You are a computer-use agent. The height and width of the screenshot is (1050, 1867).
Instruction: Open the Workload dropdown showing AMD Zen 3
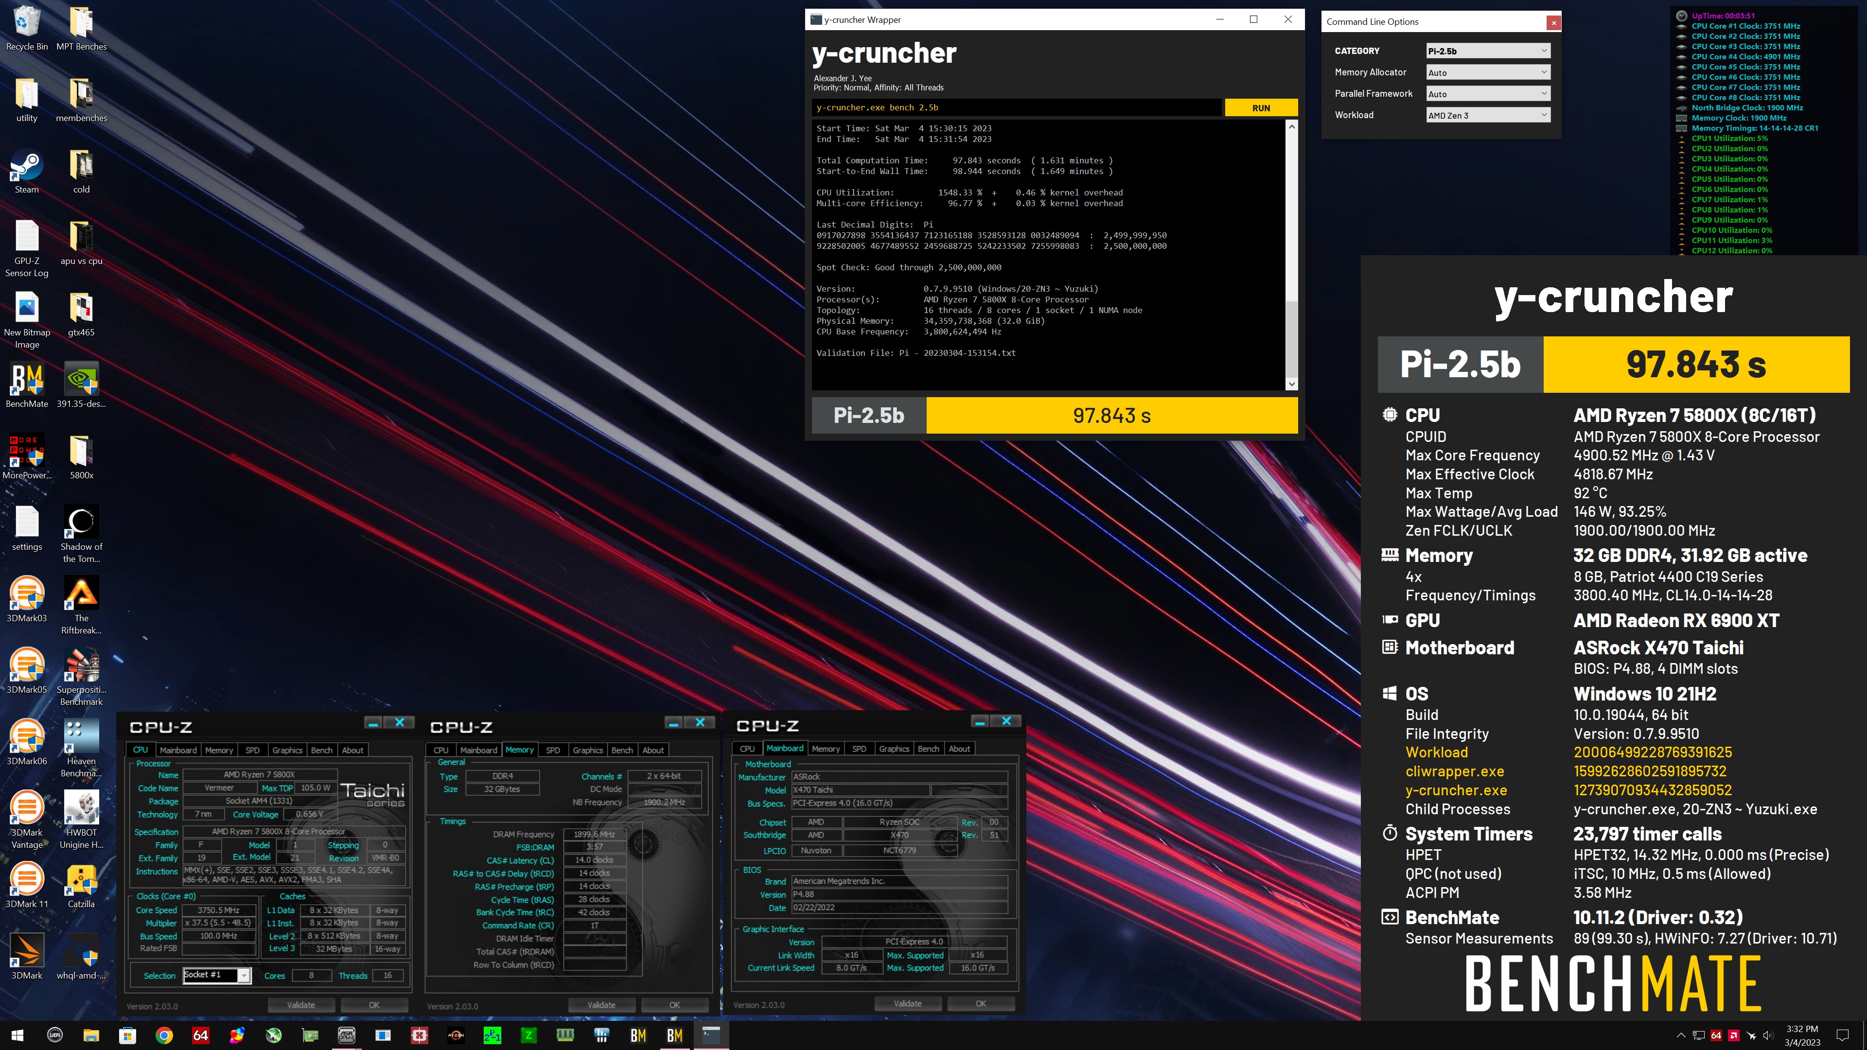click(x=1488, y=115)
